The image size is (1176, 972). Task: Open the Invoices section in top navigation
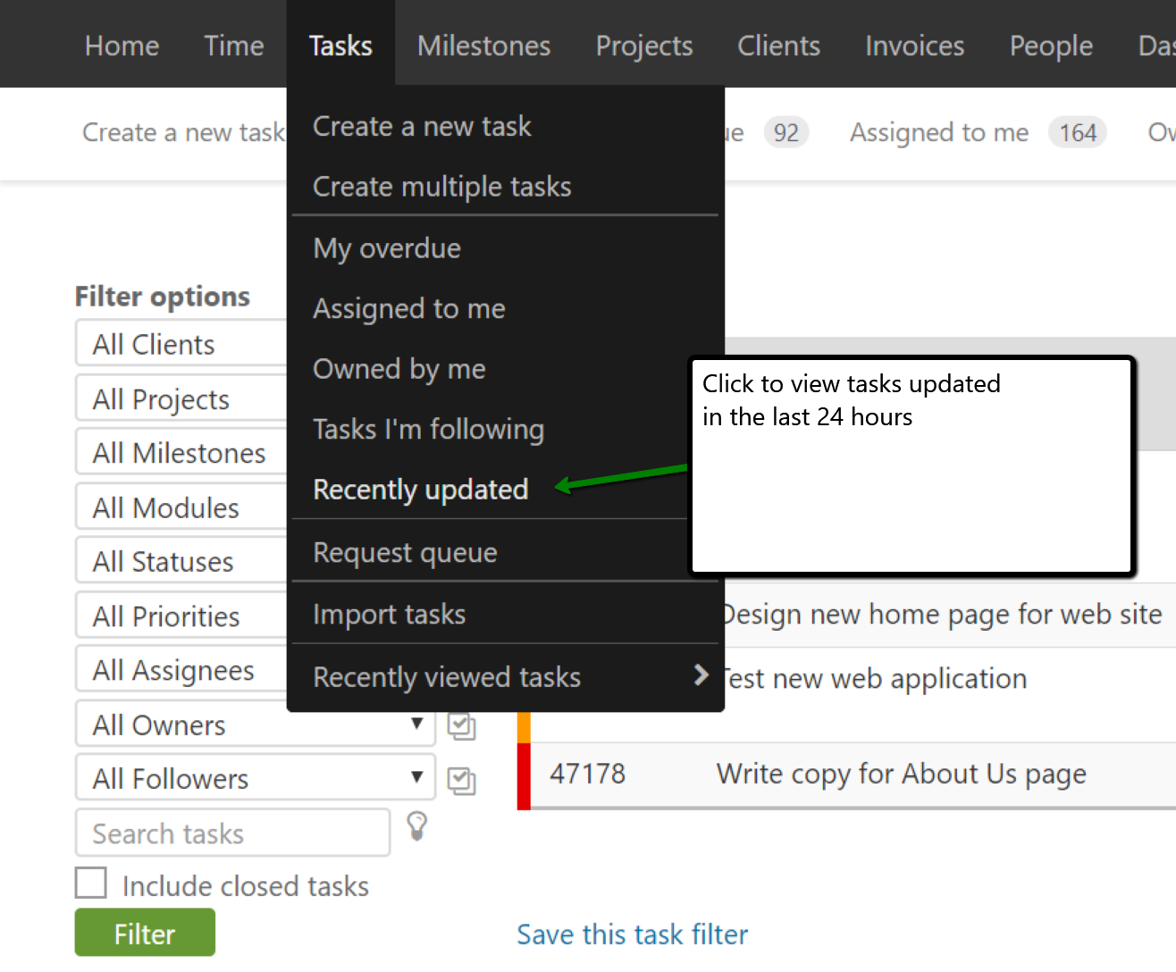914,46
